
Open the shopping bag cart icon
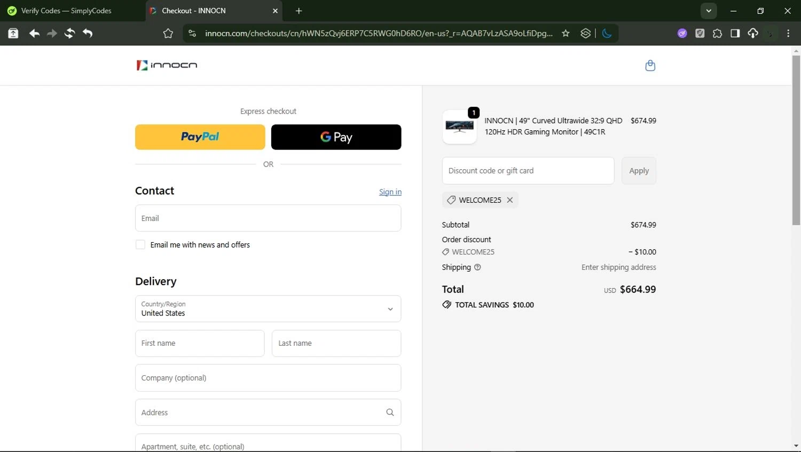(x=650, y=66)
